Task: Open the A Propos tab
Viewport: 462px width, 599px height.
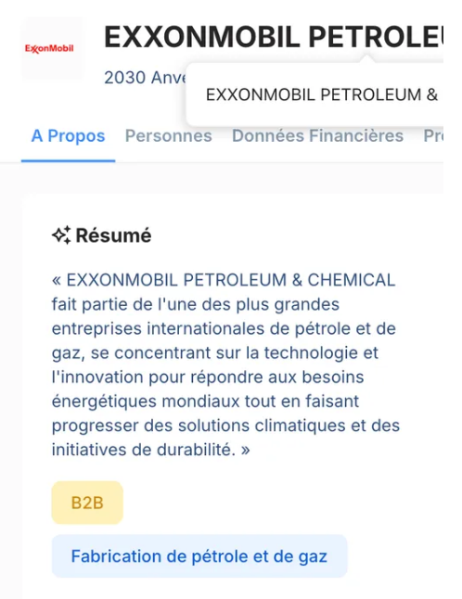Action: tap(68, 136)
